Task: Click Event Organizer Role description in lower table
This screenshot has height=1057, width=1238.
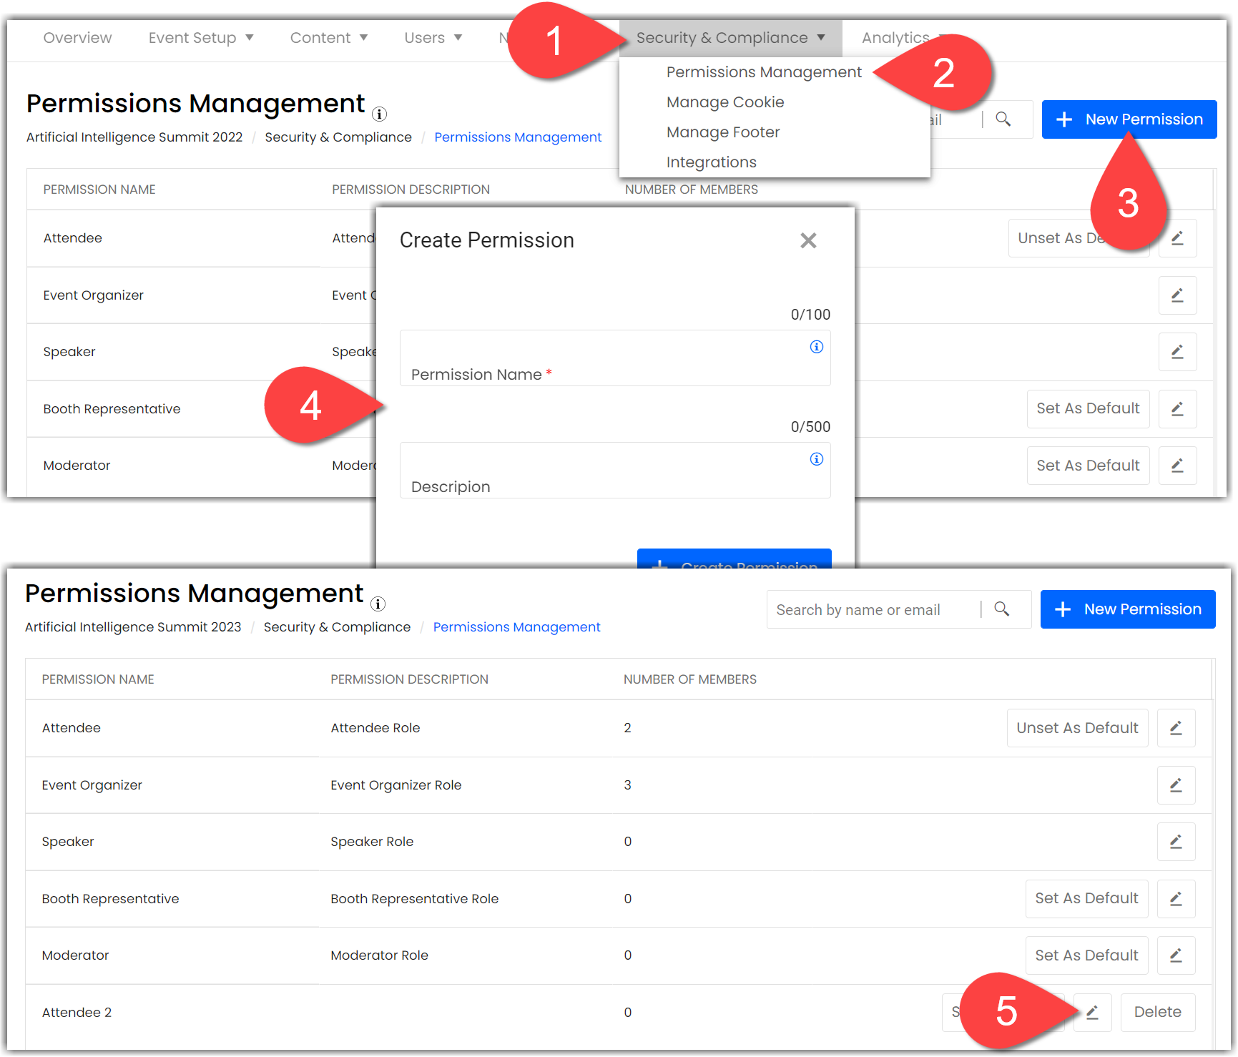Action: pyautogui.click(x=396, y=785)
